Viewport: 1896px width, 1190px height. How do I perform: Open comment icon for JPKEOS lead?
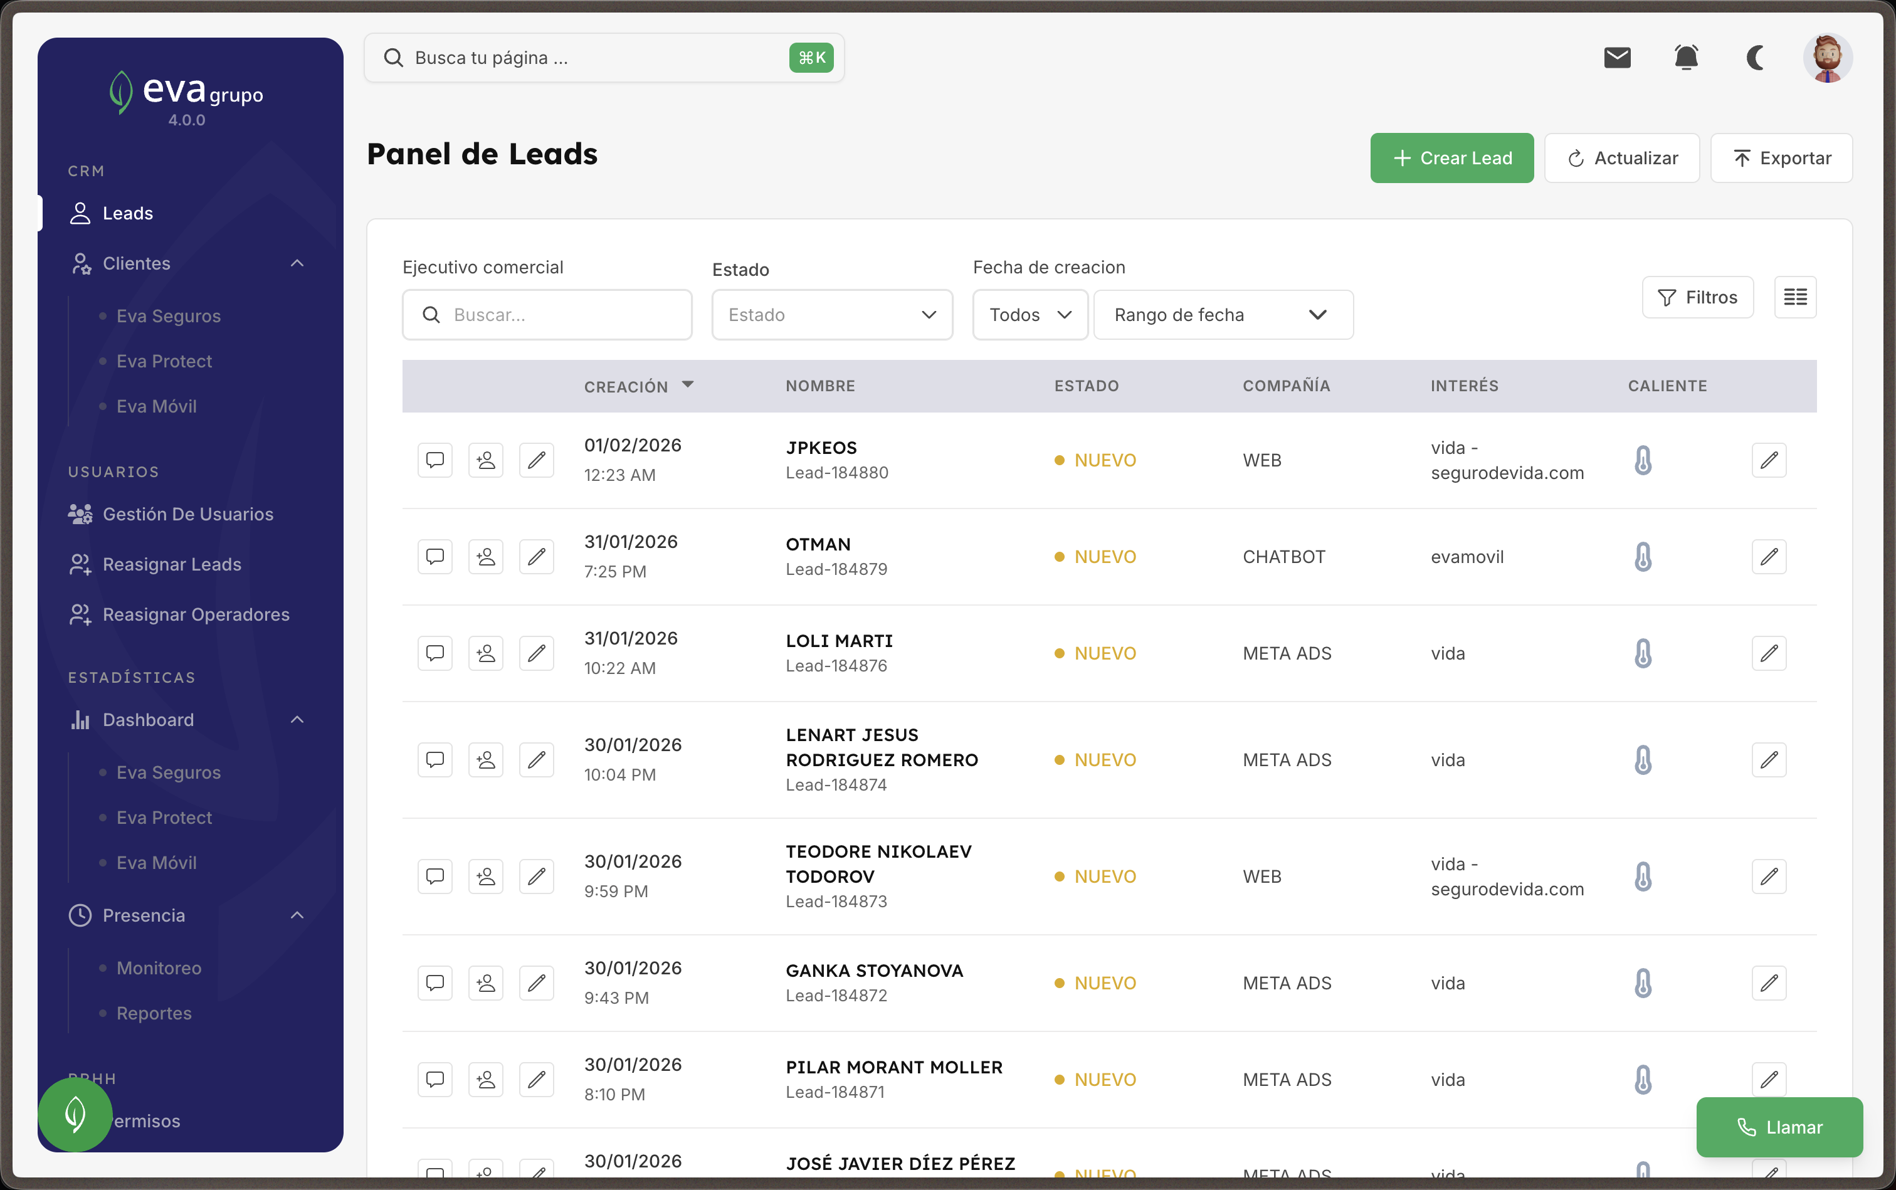[x=434, y=460]
